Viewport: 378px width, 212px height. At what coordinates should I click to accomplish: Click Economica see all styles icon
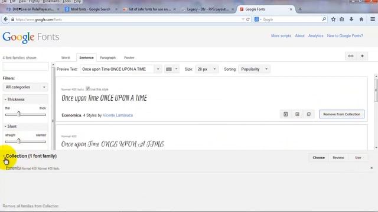pyautogui.click(x=286, y=114)
